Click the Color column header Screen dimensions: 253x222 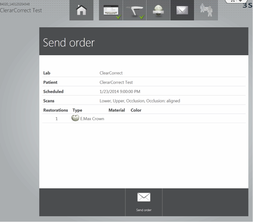point(136,110)
